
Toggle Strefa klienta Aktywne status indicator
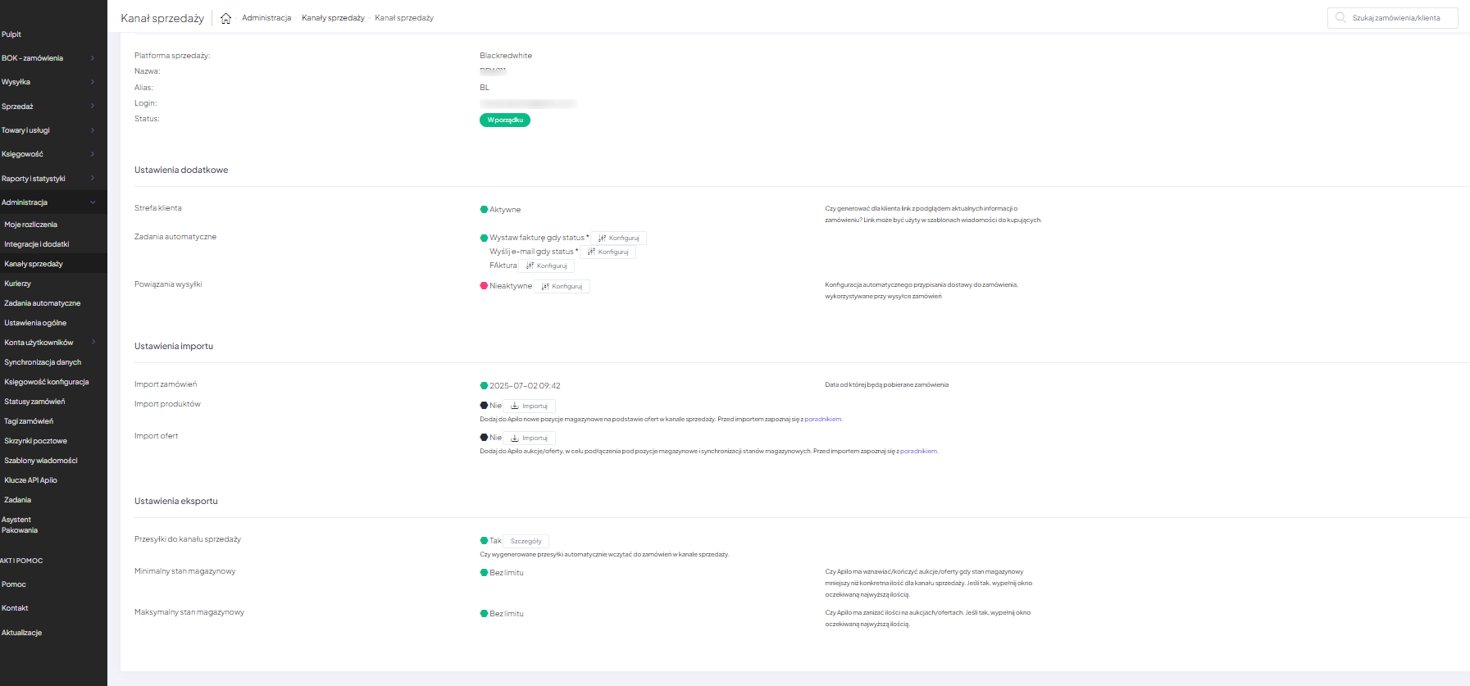(484, 210)
